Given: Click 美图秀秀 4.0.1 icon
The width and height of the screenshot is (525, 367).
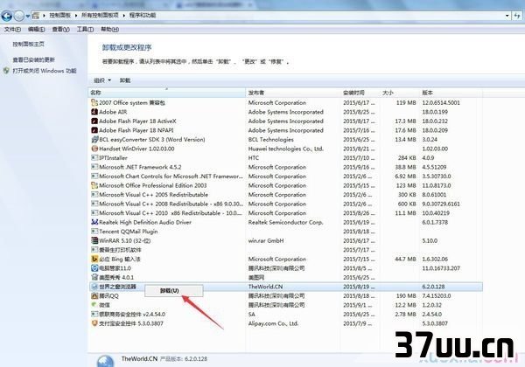Looking at the screenshot, I should point(94,277).
